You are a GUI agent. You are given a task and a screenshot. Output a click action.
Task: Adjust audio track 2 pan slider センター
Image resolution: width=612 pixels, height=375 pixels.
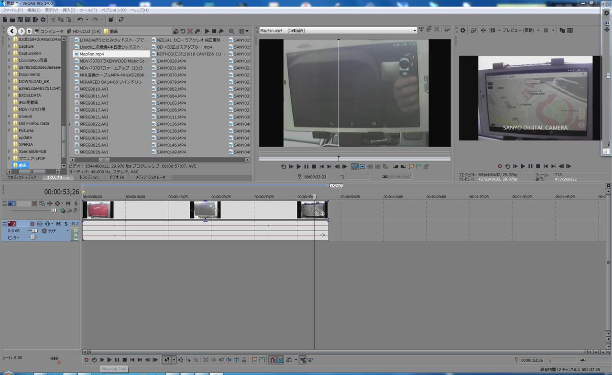pos(33,237)
